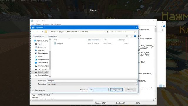Click the sidebar scroll-down arrow
Screen dimensions: 188x106
click(x=50, y=77)
